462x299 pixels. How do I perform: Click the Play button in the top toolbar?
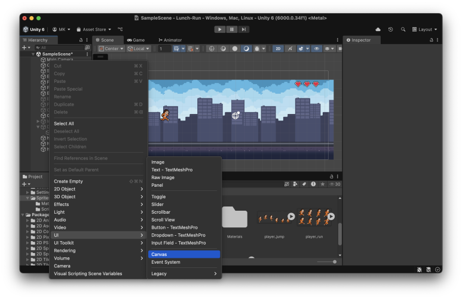tap(219, 29)
